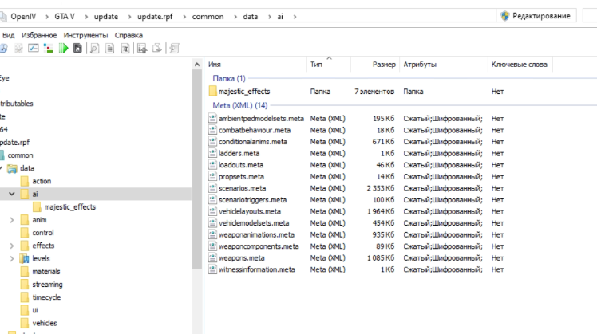
Task: Click the grayed scroll toolbar icon
Action: 174,49
